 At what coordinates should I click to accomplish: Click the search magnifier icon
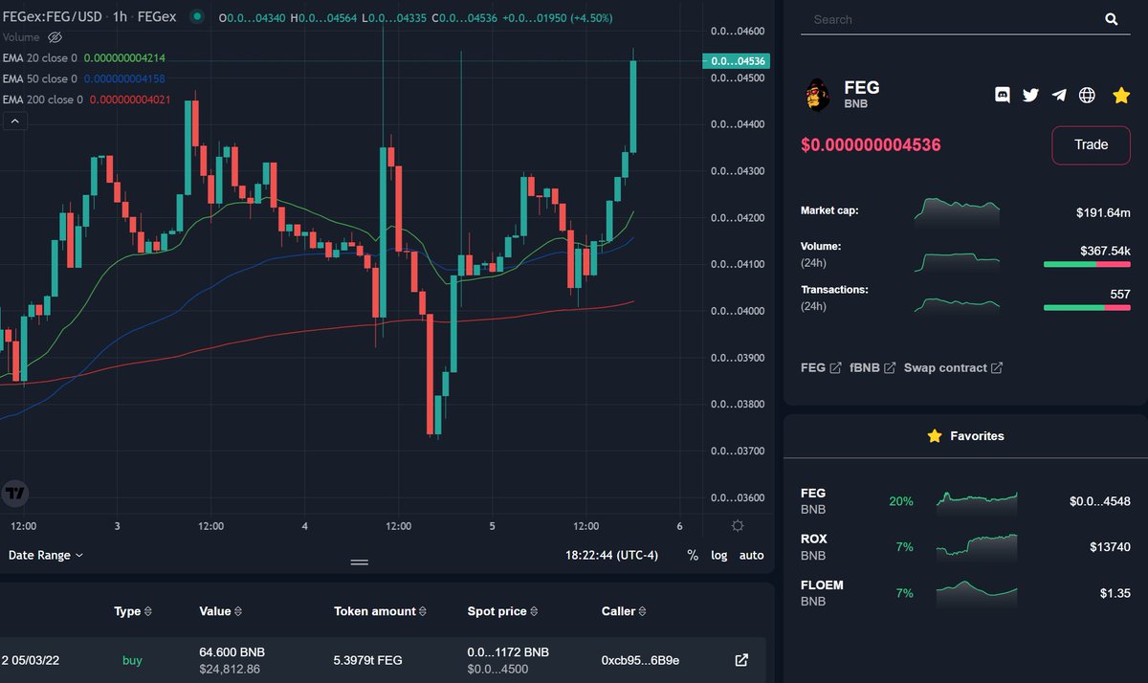click(1111, 19)
